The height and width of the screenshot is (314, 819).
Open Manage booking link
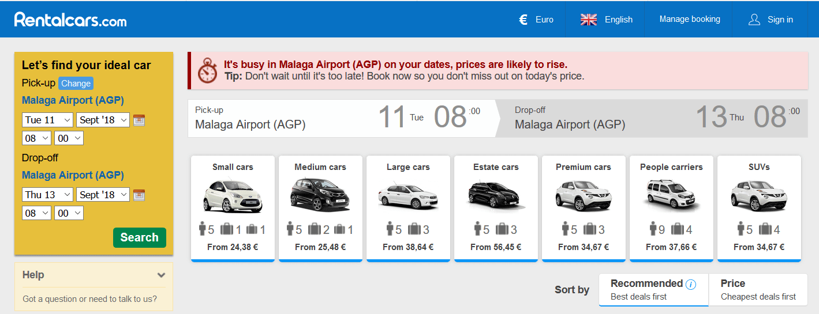[x=690, y=19]
